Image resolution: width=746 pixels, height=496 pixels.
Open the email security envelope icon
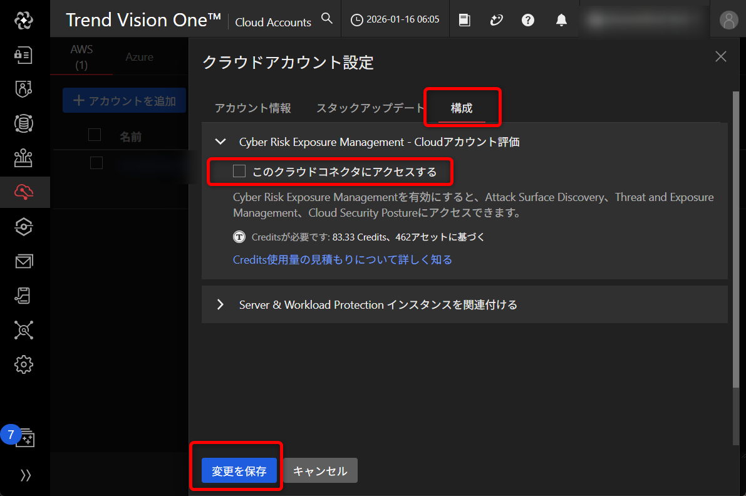tap(23, 261)
